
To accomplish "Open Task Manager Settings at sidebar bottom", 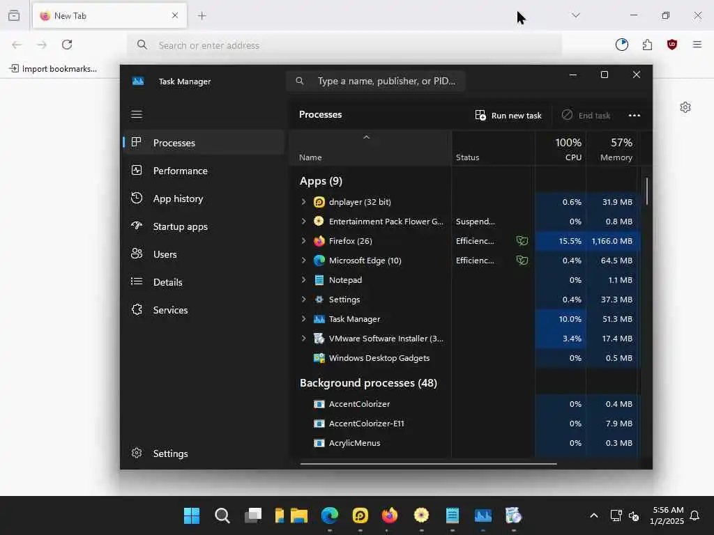I will click(x=204, y=453).
